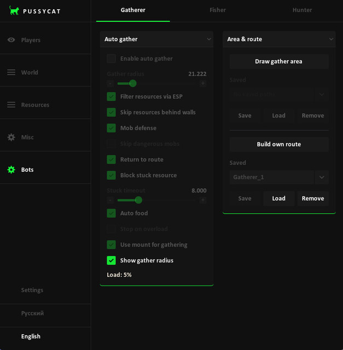Click Save under Gatherer_1 route
This screenshot has height=350, width=343.
point(245,199)
